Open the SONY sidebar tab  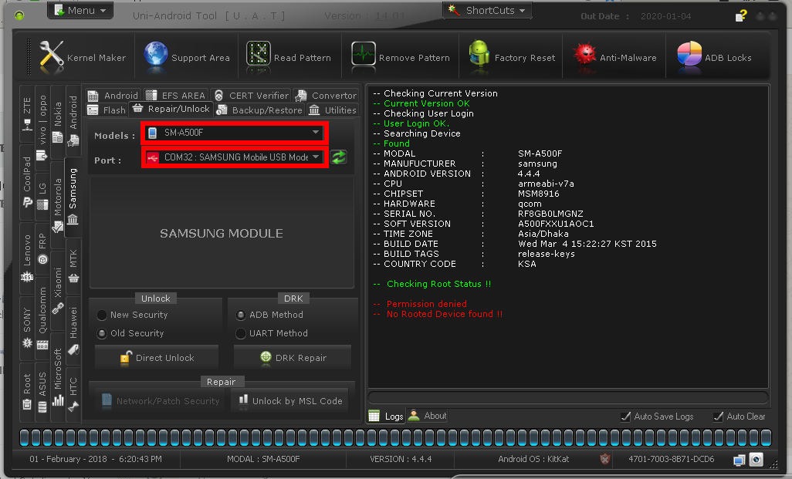27,327
